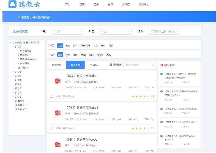216x153 pixels.
Task: Open 题库 in the top navigation
Action: 96,4
